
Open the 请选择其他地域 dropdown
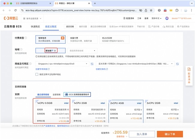82,51
